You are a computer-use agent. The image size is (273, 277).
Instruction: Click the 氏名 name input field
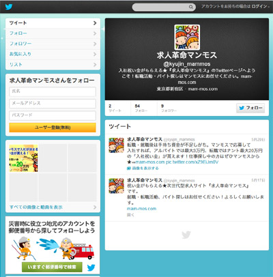pyautogui.click(x=53, y=91)
